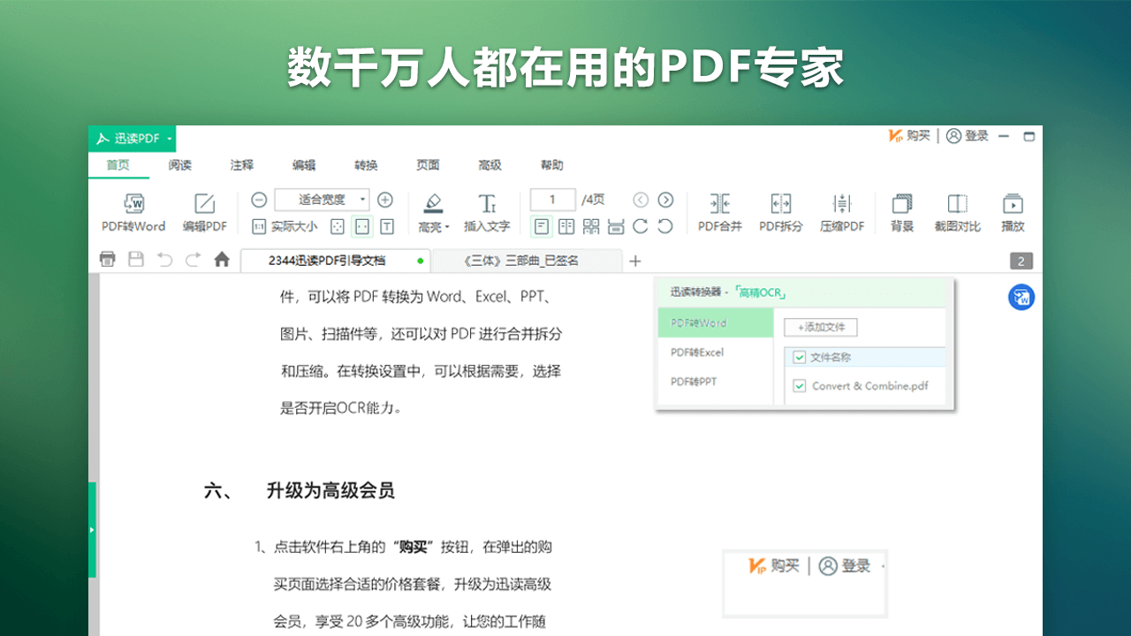Image resolution: width=1131 pixels, height=636 pixels.
Task: Zoom in with the plus icon
Action: click(x=385, y=200)
